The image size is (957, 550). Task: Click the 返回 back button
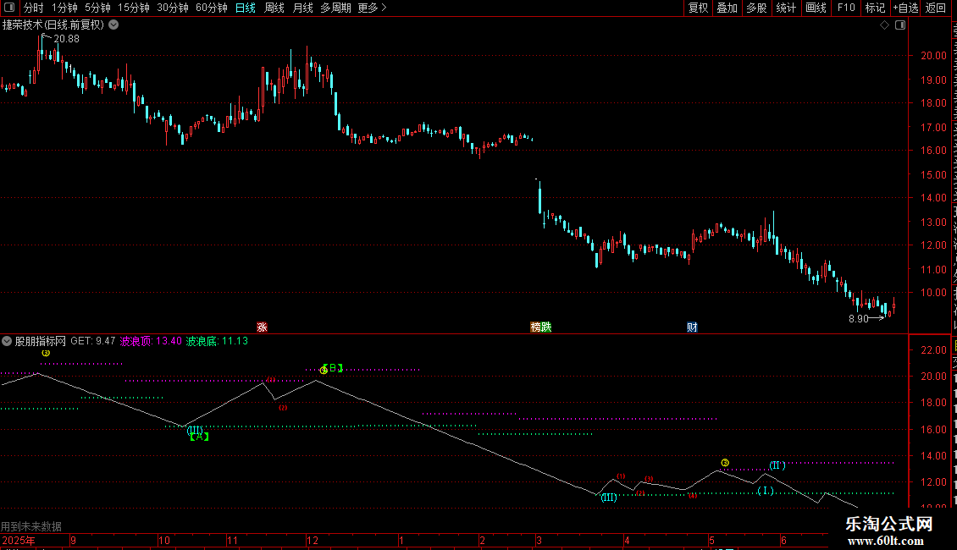tap(936, 8)
